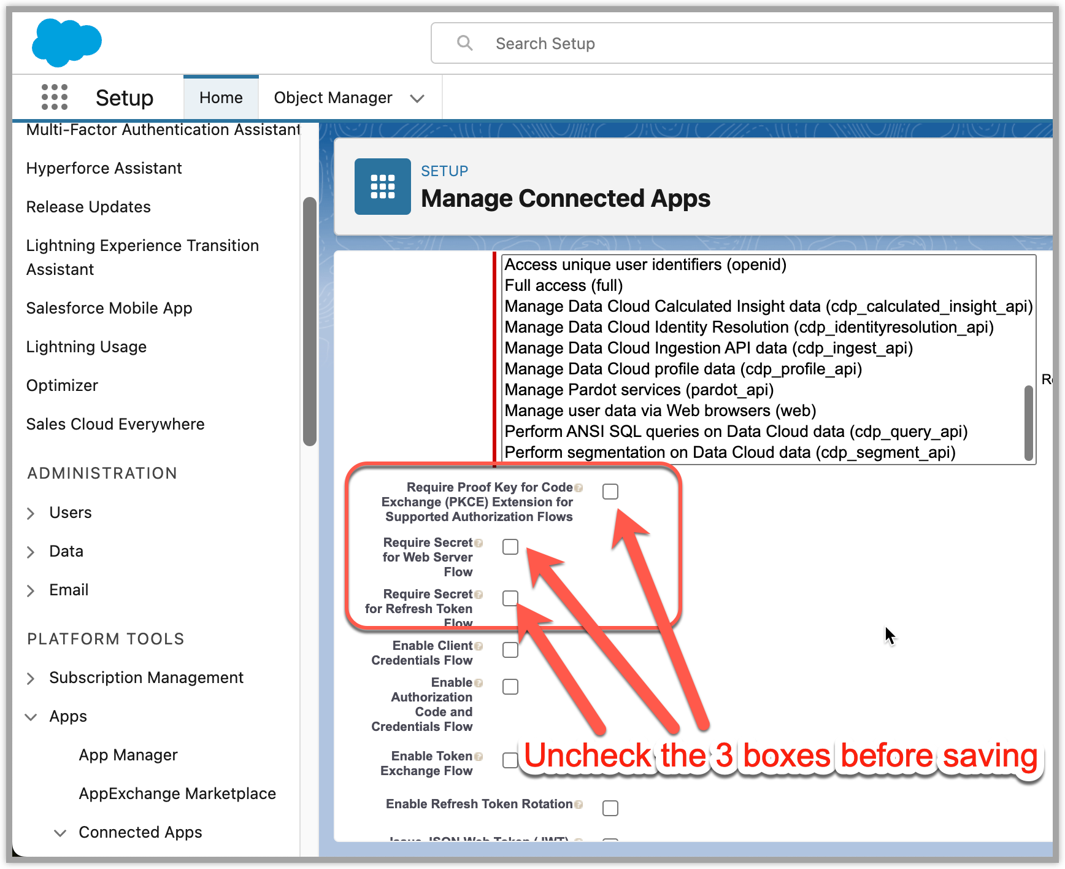Open Salesforce Mobile App setup
Viewport: 1065px width, 869px height.
[x=109, y=308]
